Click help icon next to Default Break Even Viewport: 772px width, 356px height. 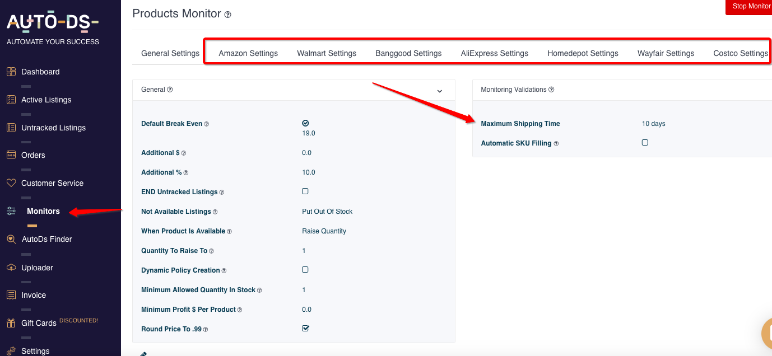point(206,124)
